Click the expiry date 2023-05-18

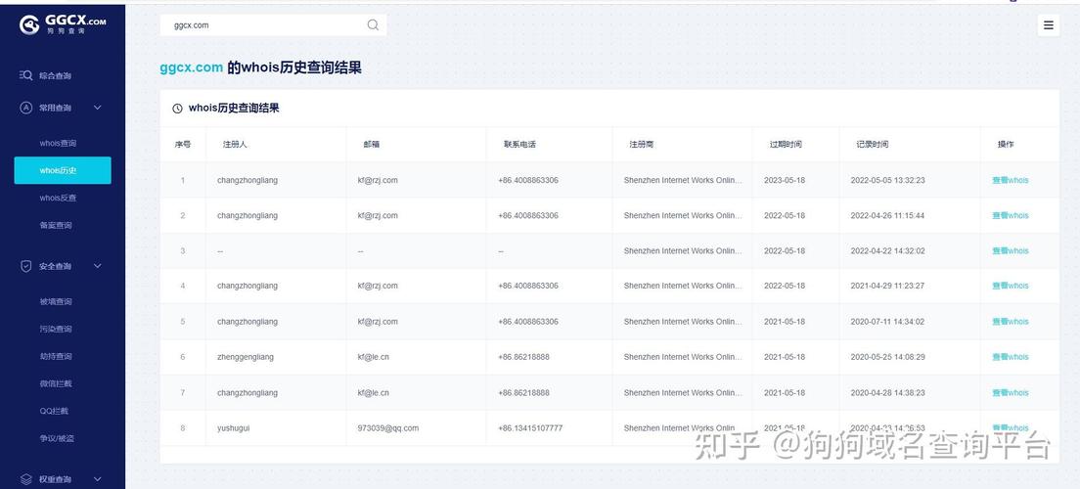[x=784, y=181]
